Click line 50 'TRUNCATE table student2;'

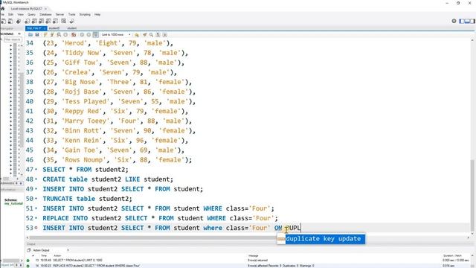[x=87, y=199]
